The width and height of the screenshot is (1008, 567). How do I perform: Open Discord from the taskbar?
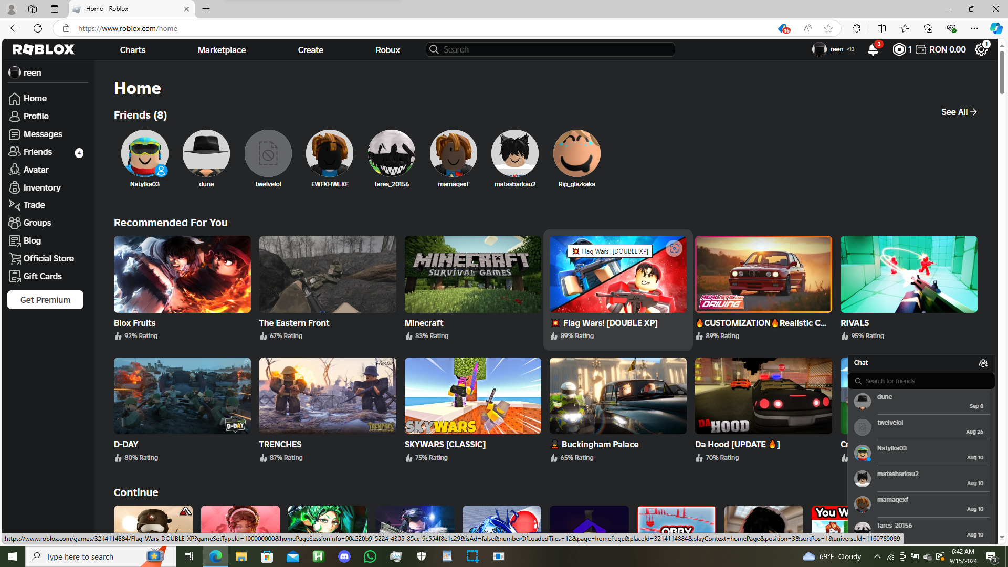coord(344,556)
